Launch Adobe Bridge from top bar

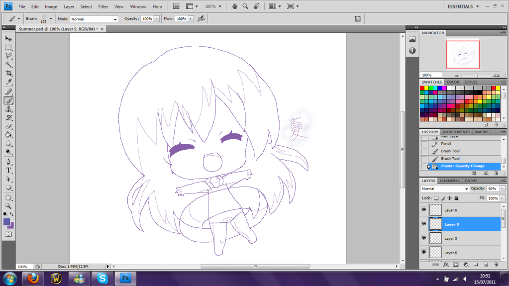pos(176,6)
